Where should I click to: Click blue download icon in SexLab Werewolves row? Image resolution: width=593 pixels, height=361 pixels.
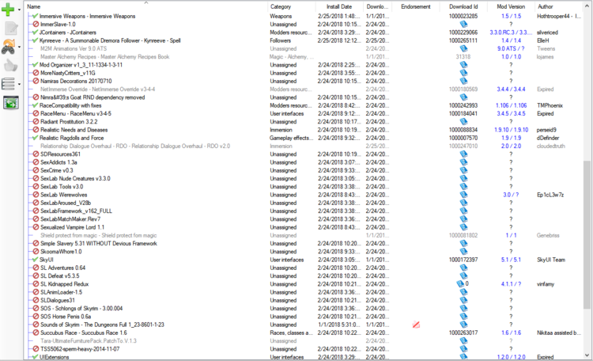pos(463,195)
